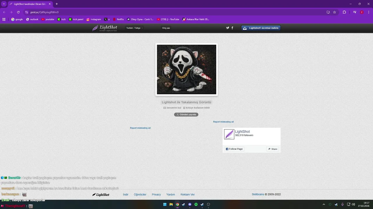Expand the Turkish - Türkçe language dropdown

coord(134,28)
